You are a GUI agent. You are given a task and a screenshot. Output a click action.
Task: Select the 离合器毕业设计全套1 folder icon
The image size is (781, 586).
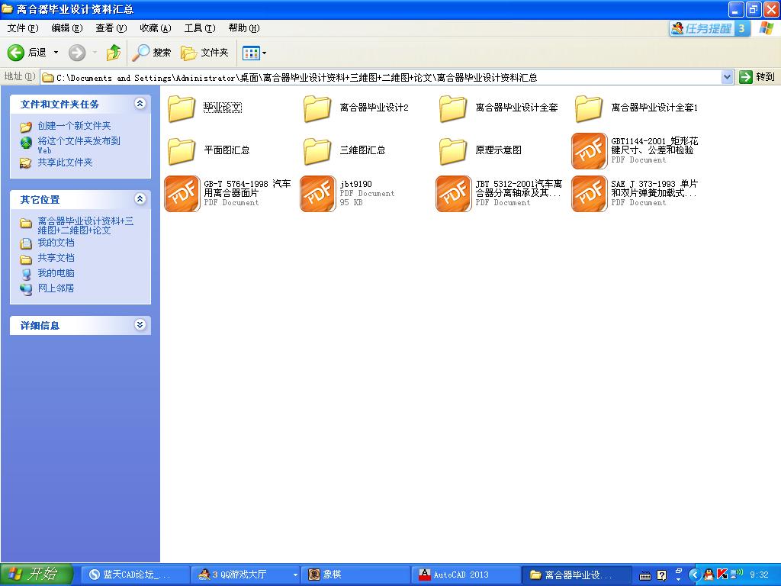pyautogui.click(x=589, y=108)
